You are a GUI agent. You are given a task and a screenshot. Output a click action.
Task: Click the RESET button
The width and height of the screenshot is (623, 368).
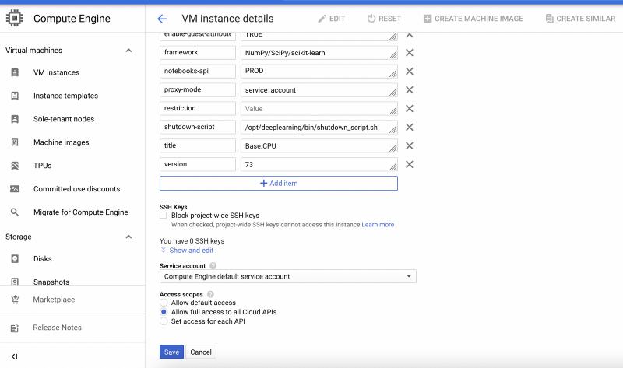(x=384, y=19)
